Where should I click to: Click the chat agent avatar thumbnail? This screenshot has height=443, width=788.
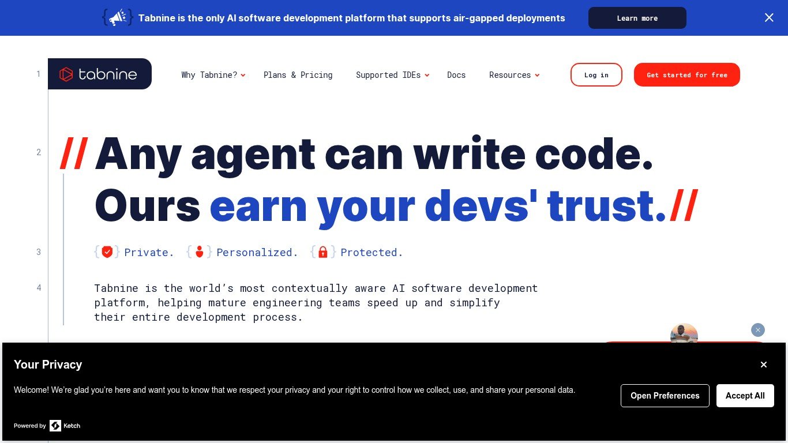click(684, 334)
